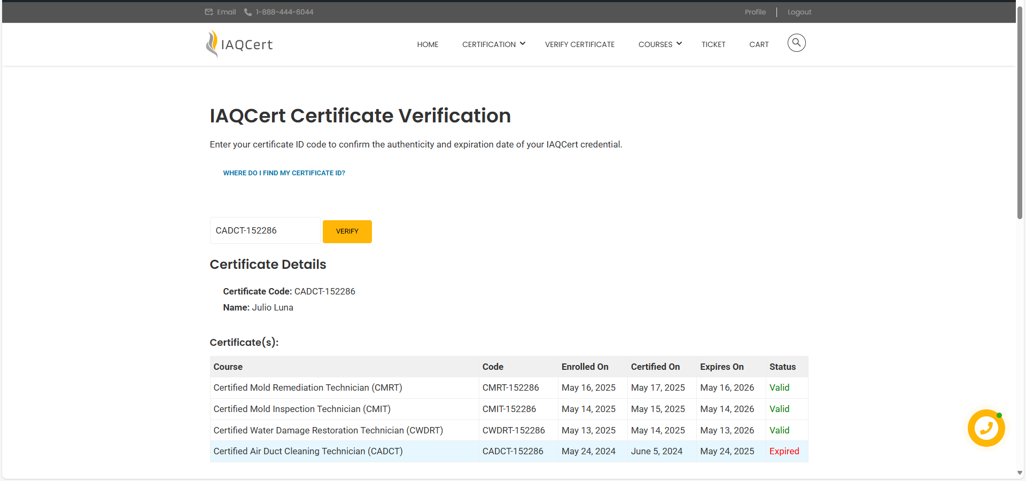Click the red 'Expired' status
Viewport: 1026px width, 481px height.
coord(784,451)
